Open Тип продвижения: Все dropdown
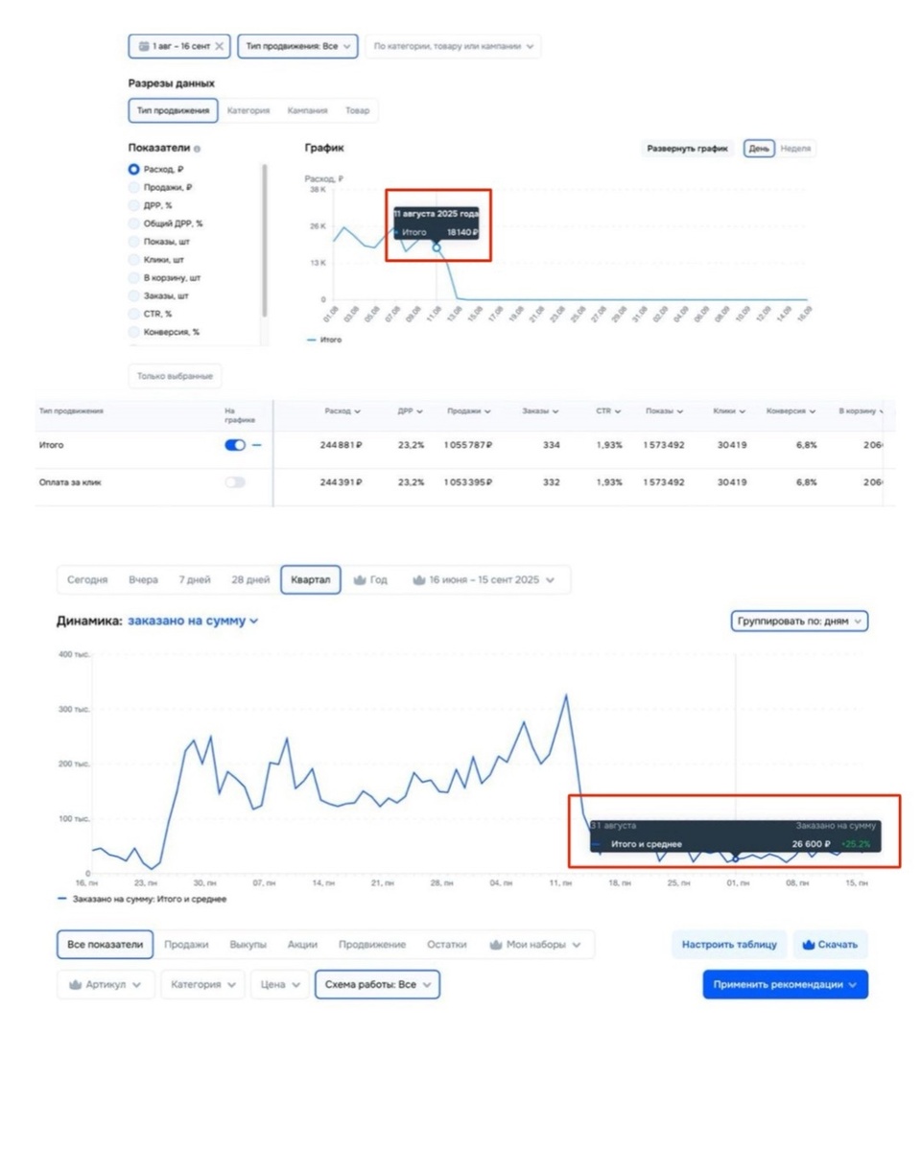921x1151 pixels. click(297, 46)
